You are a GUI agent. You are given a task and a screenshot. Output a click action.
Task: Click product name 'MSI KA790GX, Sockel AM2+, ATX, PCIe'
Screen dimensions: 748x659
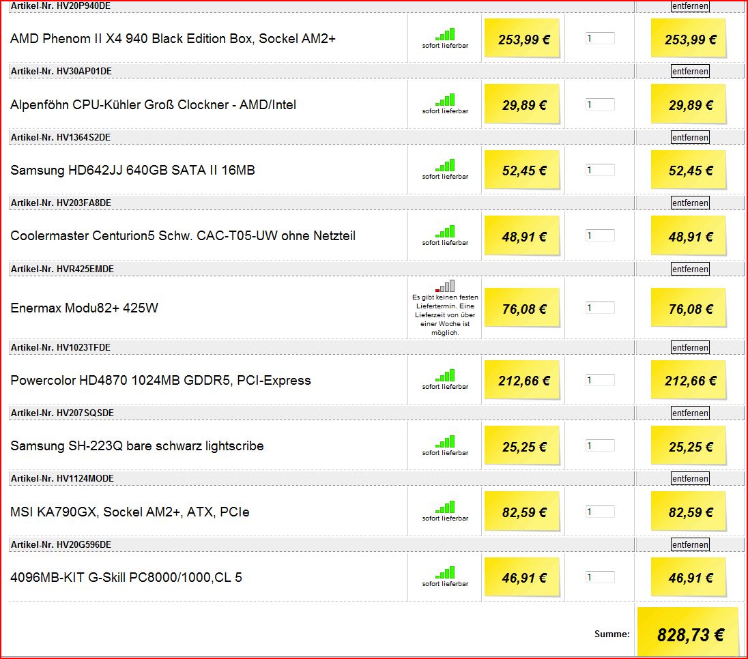click(x=130, y=512)
